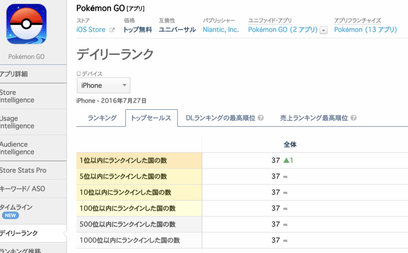The width and height of the screenshot is (408, 253).
Task: Open Niantic, Inc. publisher link
Action: (x=221, y=29)
